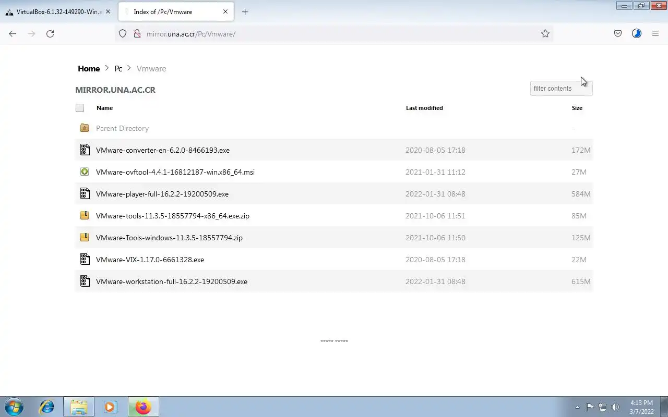The height and width of the screenshot is (417, 668).
Task: Download VMware-workstation-full-16.2.2-19200509.exe
Action: (172, 281)
